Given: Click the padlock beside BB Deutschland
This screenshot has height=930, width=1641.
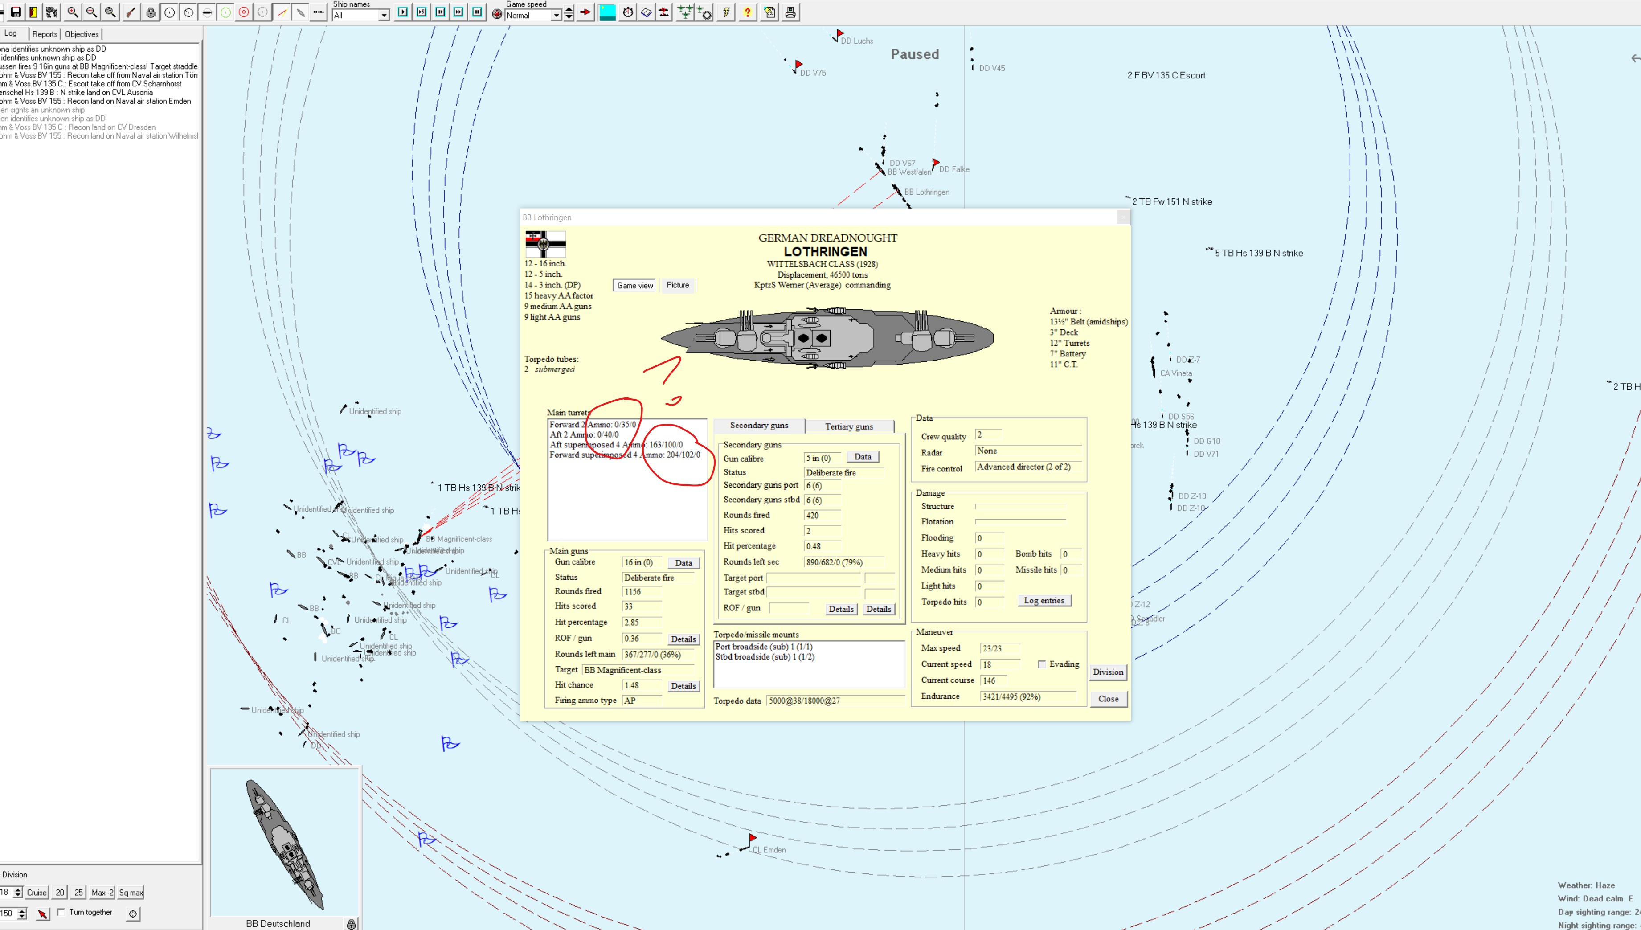Looking at the screenshot, I should (x=351, y=924).
